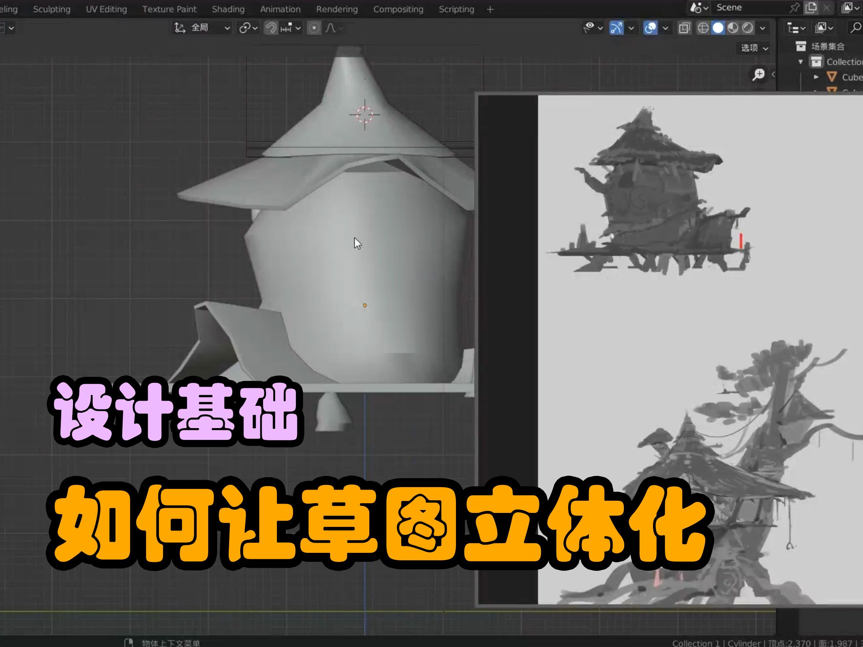The height and width of the screenshot is (647, 863).
Task: Toggle proportional editing in the header
Action: (315, 28)
